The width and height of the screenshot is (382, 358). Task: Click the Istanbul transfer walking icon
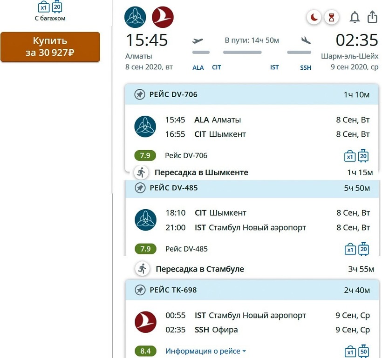click(x=142, y=269)
